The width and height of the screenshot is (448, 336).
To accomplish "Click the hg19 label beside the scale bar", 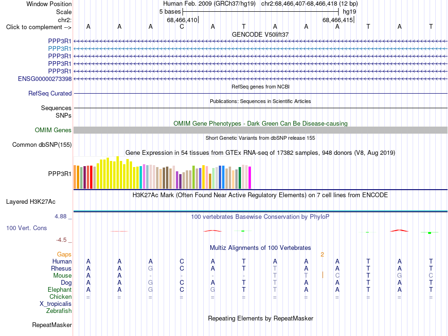I will [349, 12].
